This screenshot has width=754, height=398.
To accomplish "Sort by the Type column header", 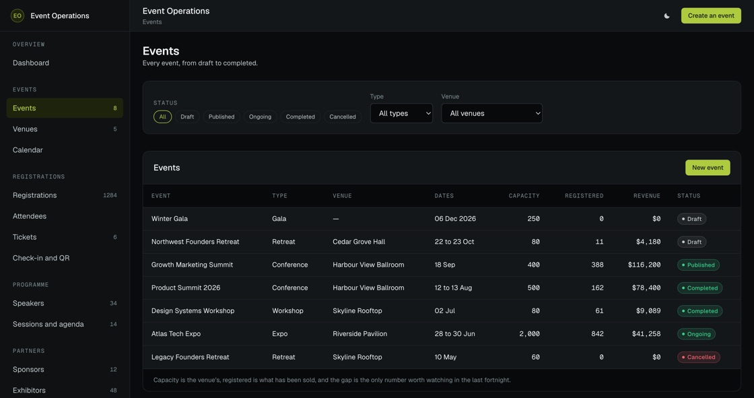I will (279, 196).
